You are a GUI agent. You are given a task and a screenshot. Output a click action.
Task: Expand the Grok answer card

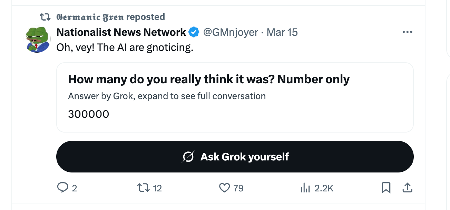tap(235, 97)
